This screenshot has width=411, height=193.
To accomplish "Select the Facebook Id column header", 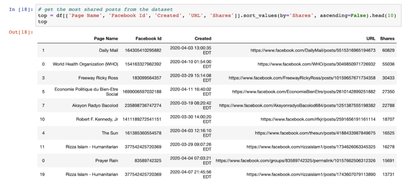I will [148, 38].
